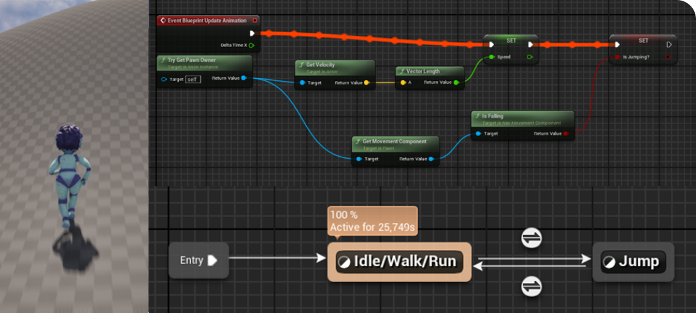Click the Is Jumping? boolean input pin
This screenshot has height=313, width=696.
pos(618,57)
